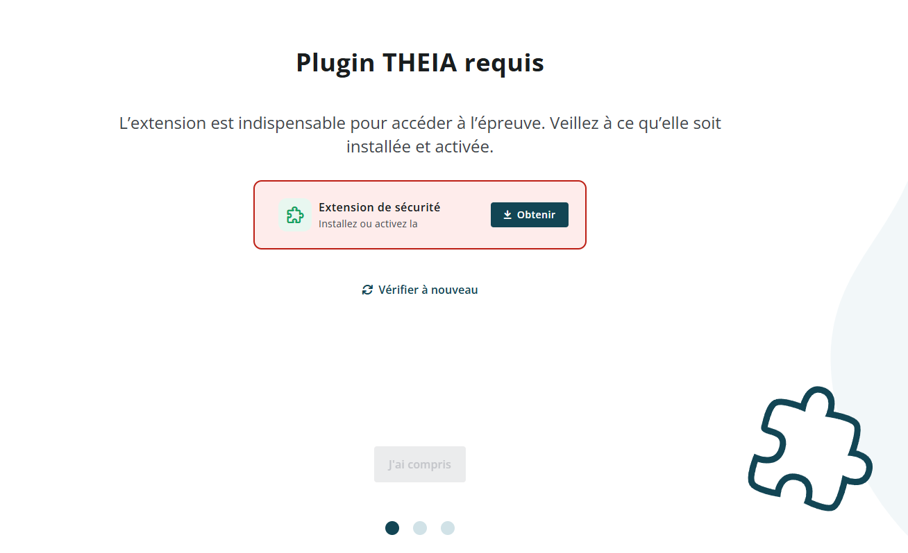Click the Installez ou activez la subtitle

point(368,224)
